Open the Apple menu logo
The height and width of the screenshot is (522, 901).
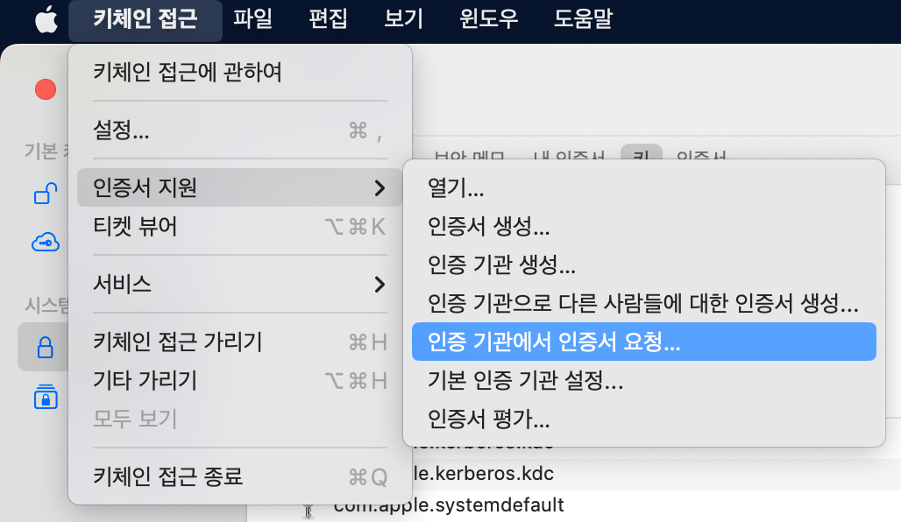tap(46, 19)
